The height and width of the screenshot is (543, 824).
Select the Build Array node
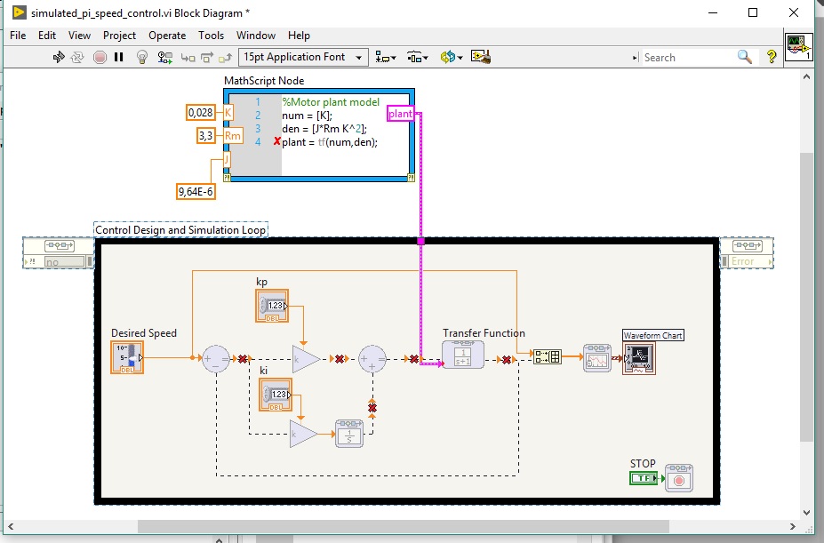[x=548, y=357]
